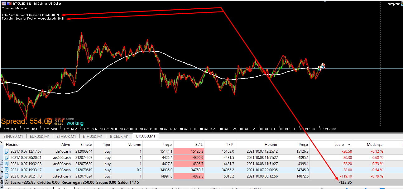
Task: Click ticket number 212074207
Action: [x=84, y=158]
